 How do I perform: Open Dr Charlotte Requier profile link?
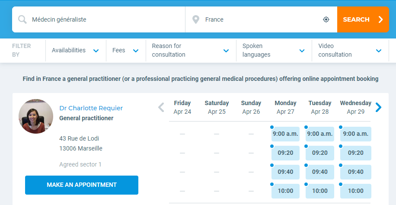tap(91, 108)
